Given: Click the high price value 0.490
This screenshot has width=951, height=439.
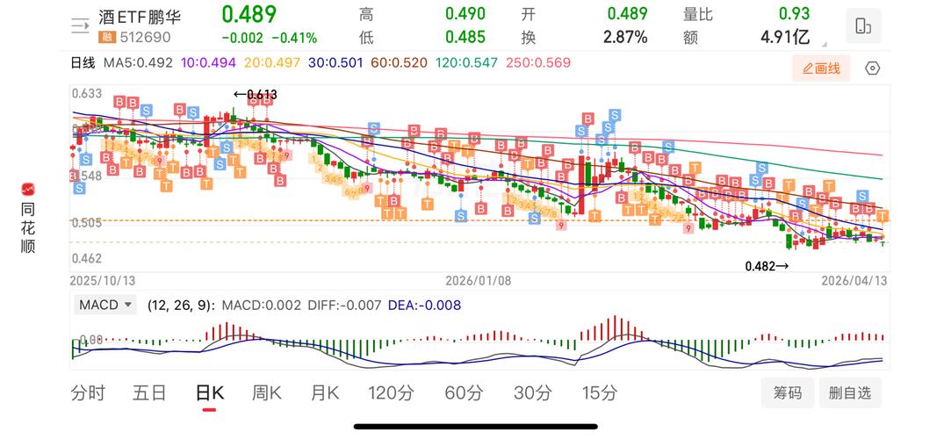Looking at the screenshot, I should pyautogui.click(x=465, y=14).
